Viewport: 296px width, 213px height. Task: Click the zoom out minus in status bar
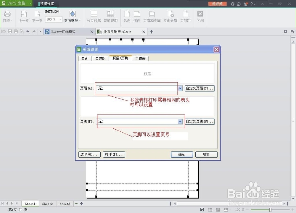pyautogui.click(x=247, y=210)
